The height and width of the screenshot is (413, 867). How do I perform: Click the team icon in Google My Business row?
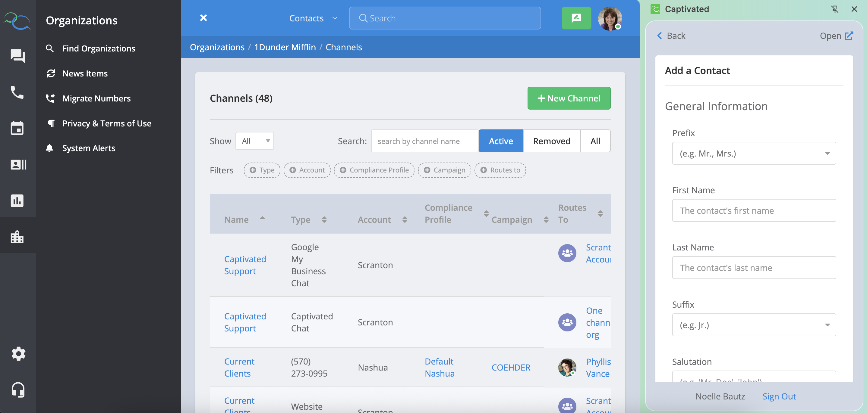567,253
